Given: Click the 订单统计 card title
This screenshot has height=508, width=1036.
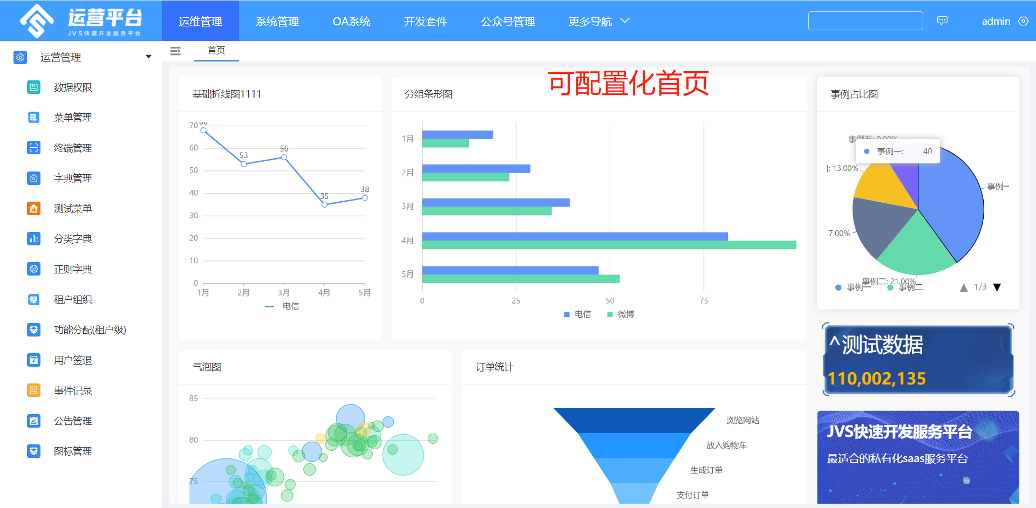Looking at the screenshot, I should [494, 367].
